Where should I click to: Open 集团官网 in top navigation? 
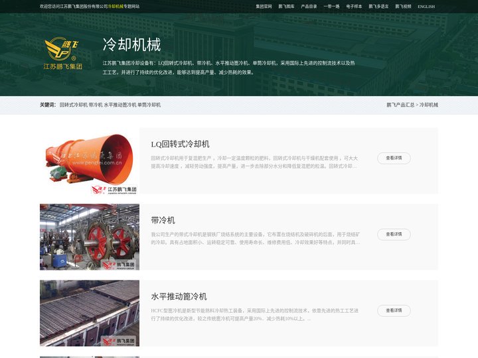tap(264, 7)
